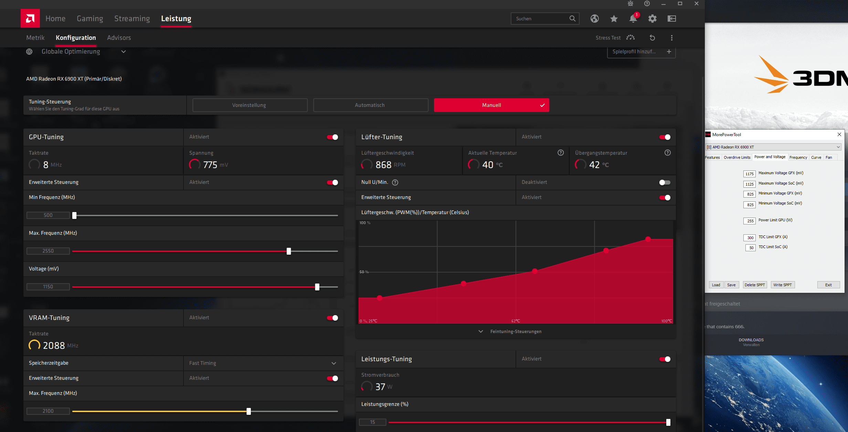Click Save button in MorePowerTool

[x=731, y=285]
